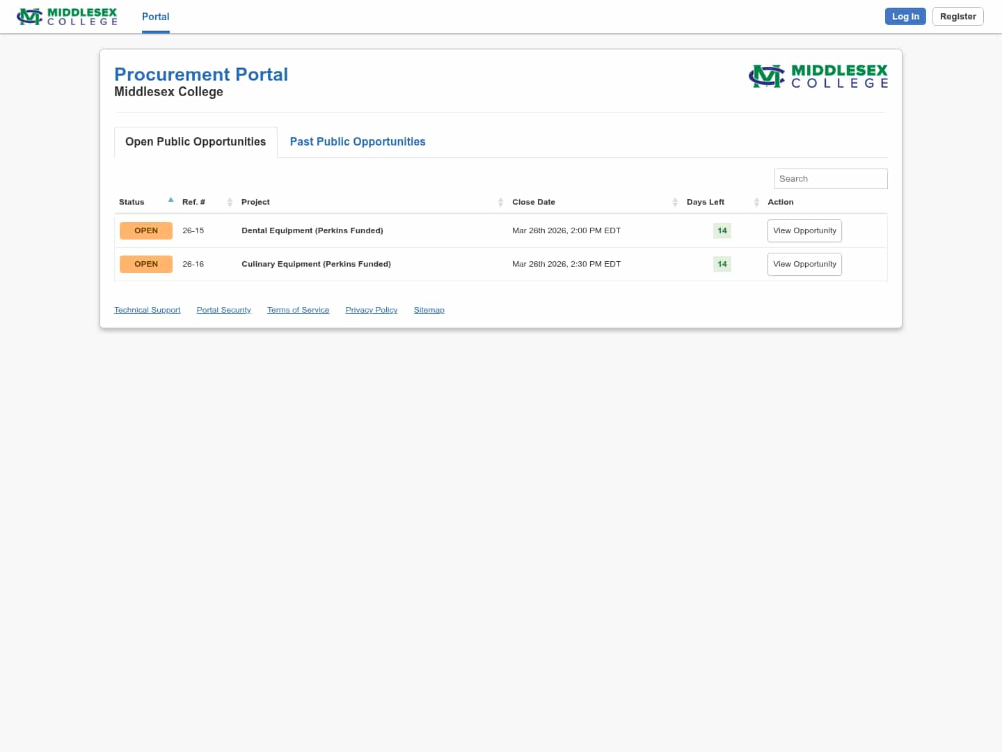Image resolution: width=1002 pixels, height=752 pixels.
Task: Switch to Past Public Opportunities tab
Action: [358, 141]
